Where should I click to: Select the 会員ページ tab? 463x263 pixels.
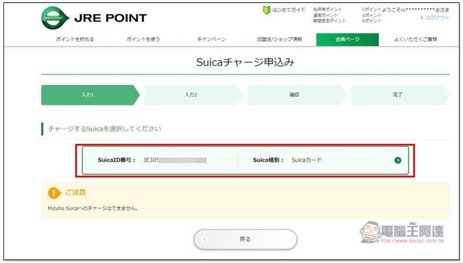click(x=348, y=39)
